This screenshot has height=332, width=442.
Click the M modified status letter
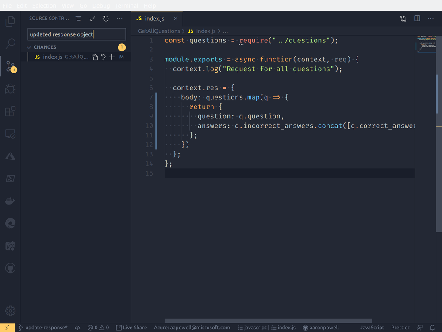pyautogui.click(x=122, y=57)
